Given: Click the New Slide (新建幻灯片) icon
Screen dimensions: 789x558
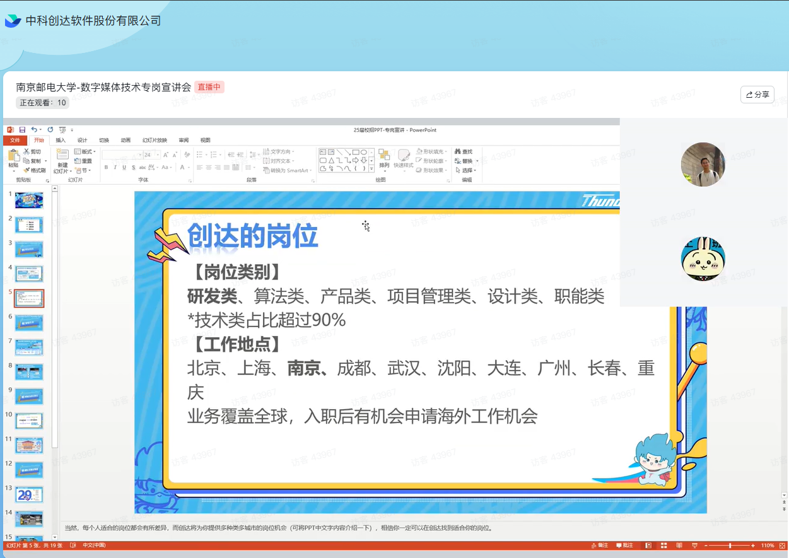Looking at the screenshot, I should pos(62,156).
